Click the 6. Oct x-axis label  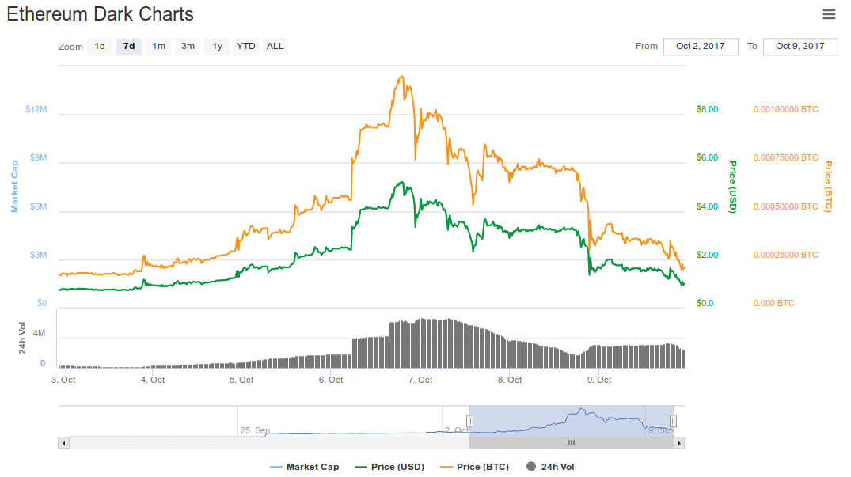(x=331, y=380)
